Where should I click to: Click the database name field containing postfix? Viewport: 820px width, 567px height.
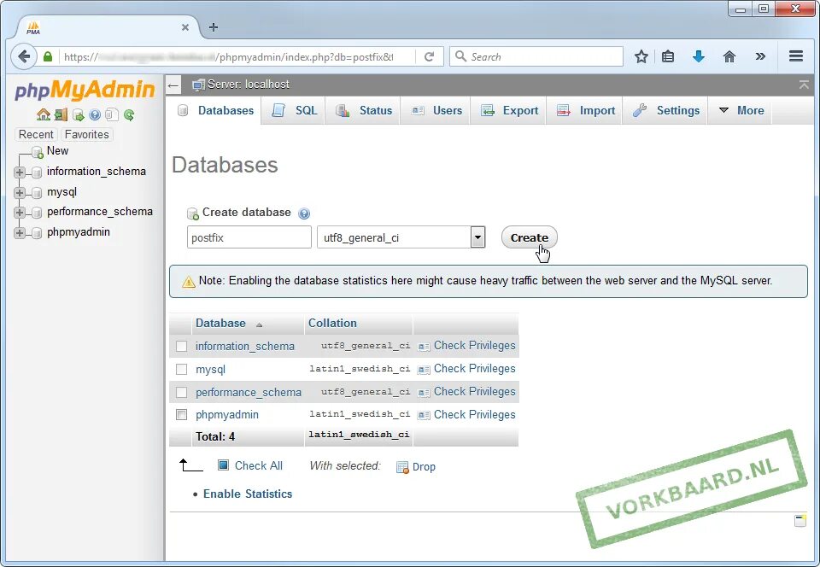[x=249, y=237]
